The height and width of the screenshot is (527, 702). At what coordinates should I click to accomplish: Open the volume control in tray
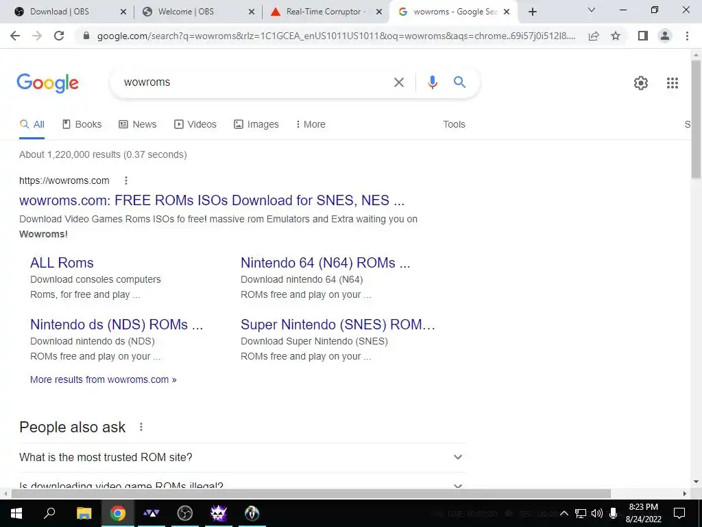[597, 513]
